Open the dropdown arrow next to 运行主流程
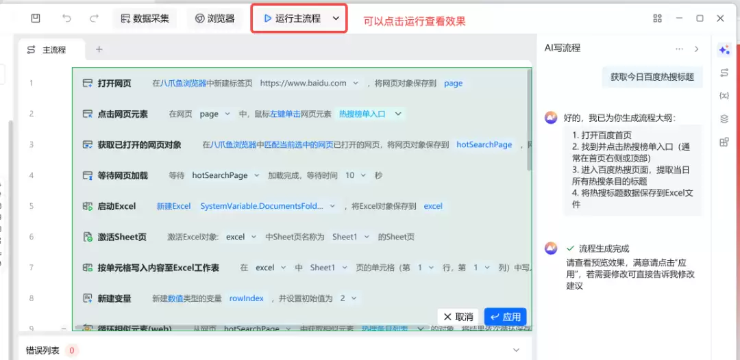 [336, 18]
